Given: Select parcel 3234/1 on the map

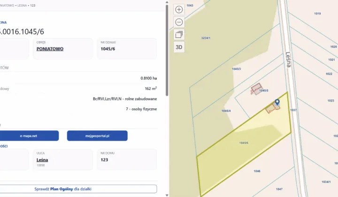Looking at the screenshot, I should pyautogui.click(x=206, y=38).
